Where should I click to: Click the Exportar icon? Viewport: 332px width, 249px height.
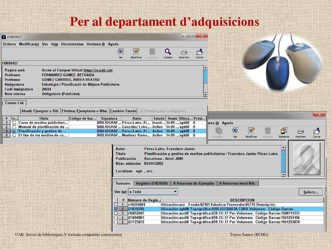point(284,133)
